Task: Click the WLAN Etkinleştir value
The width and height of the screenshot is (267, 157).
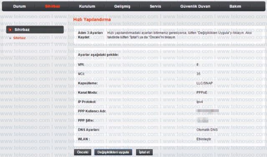Action: point(204,139)
